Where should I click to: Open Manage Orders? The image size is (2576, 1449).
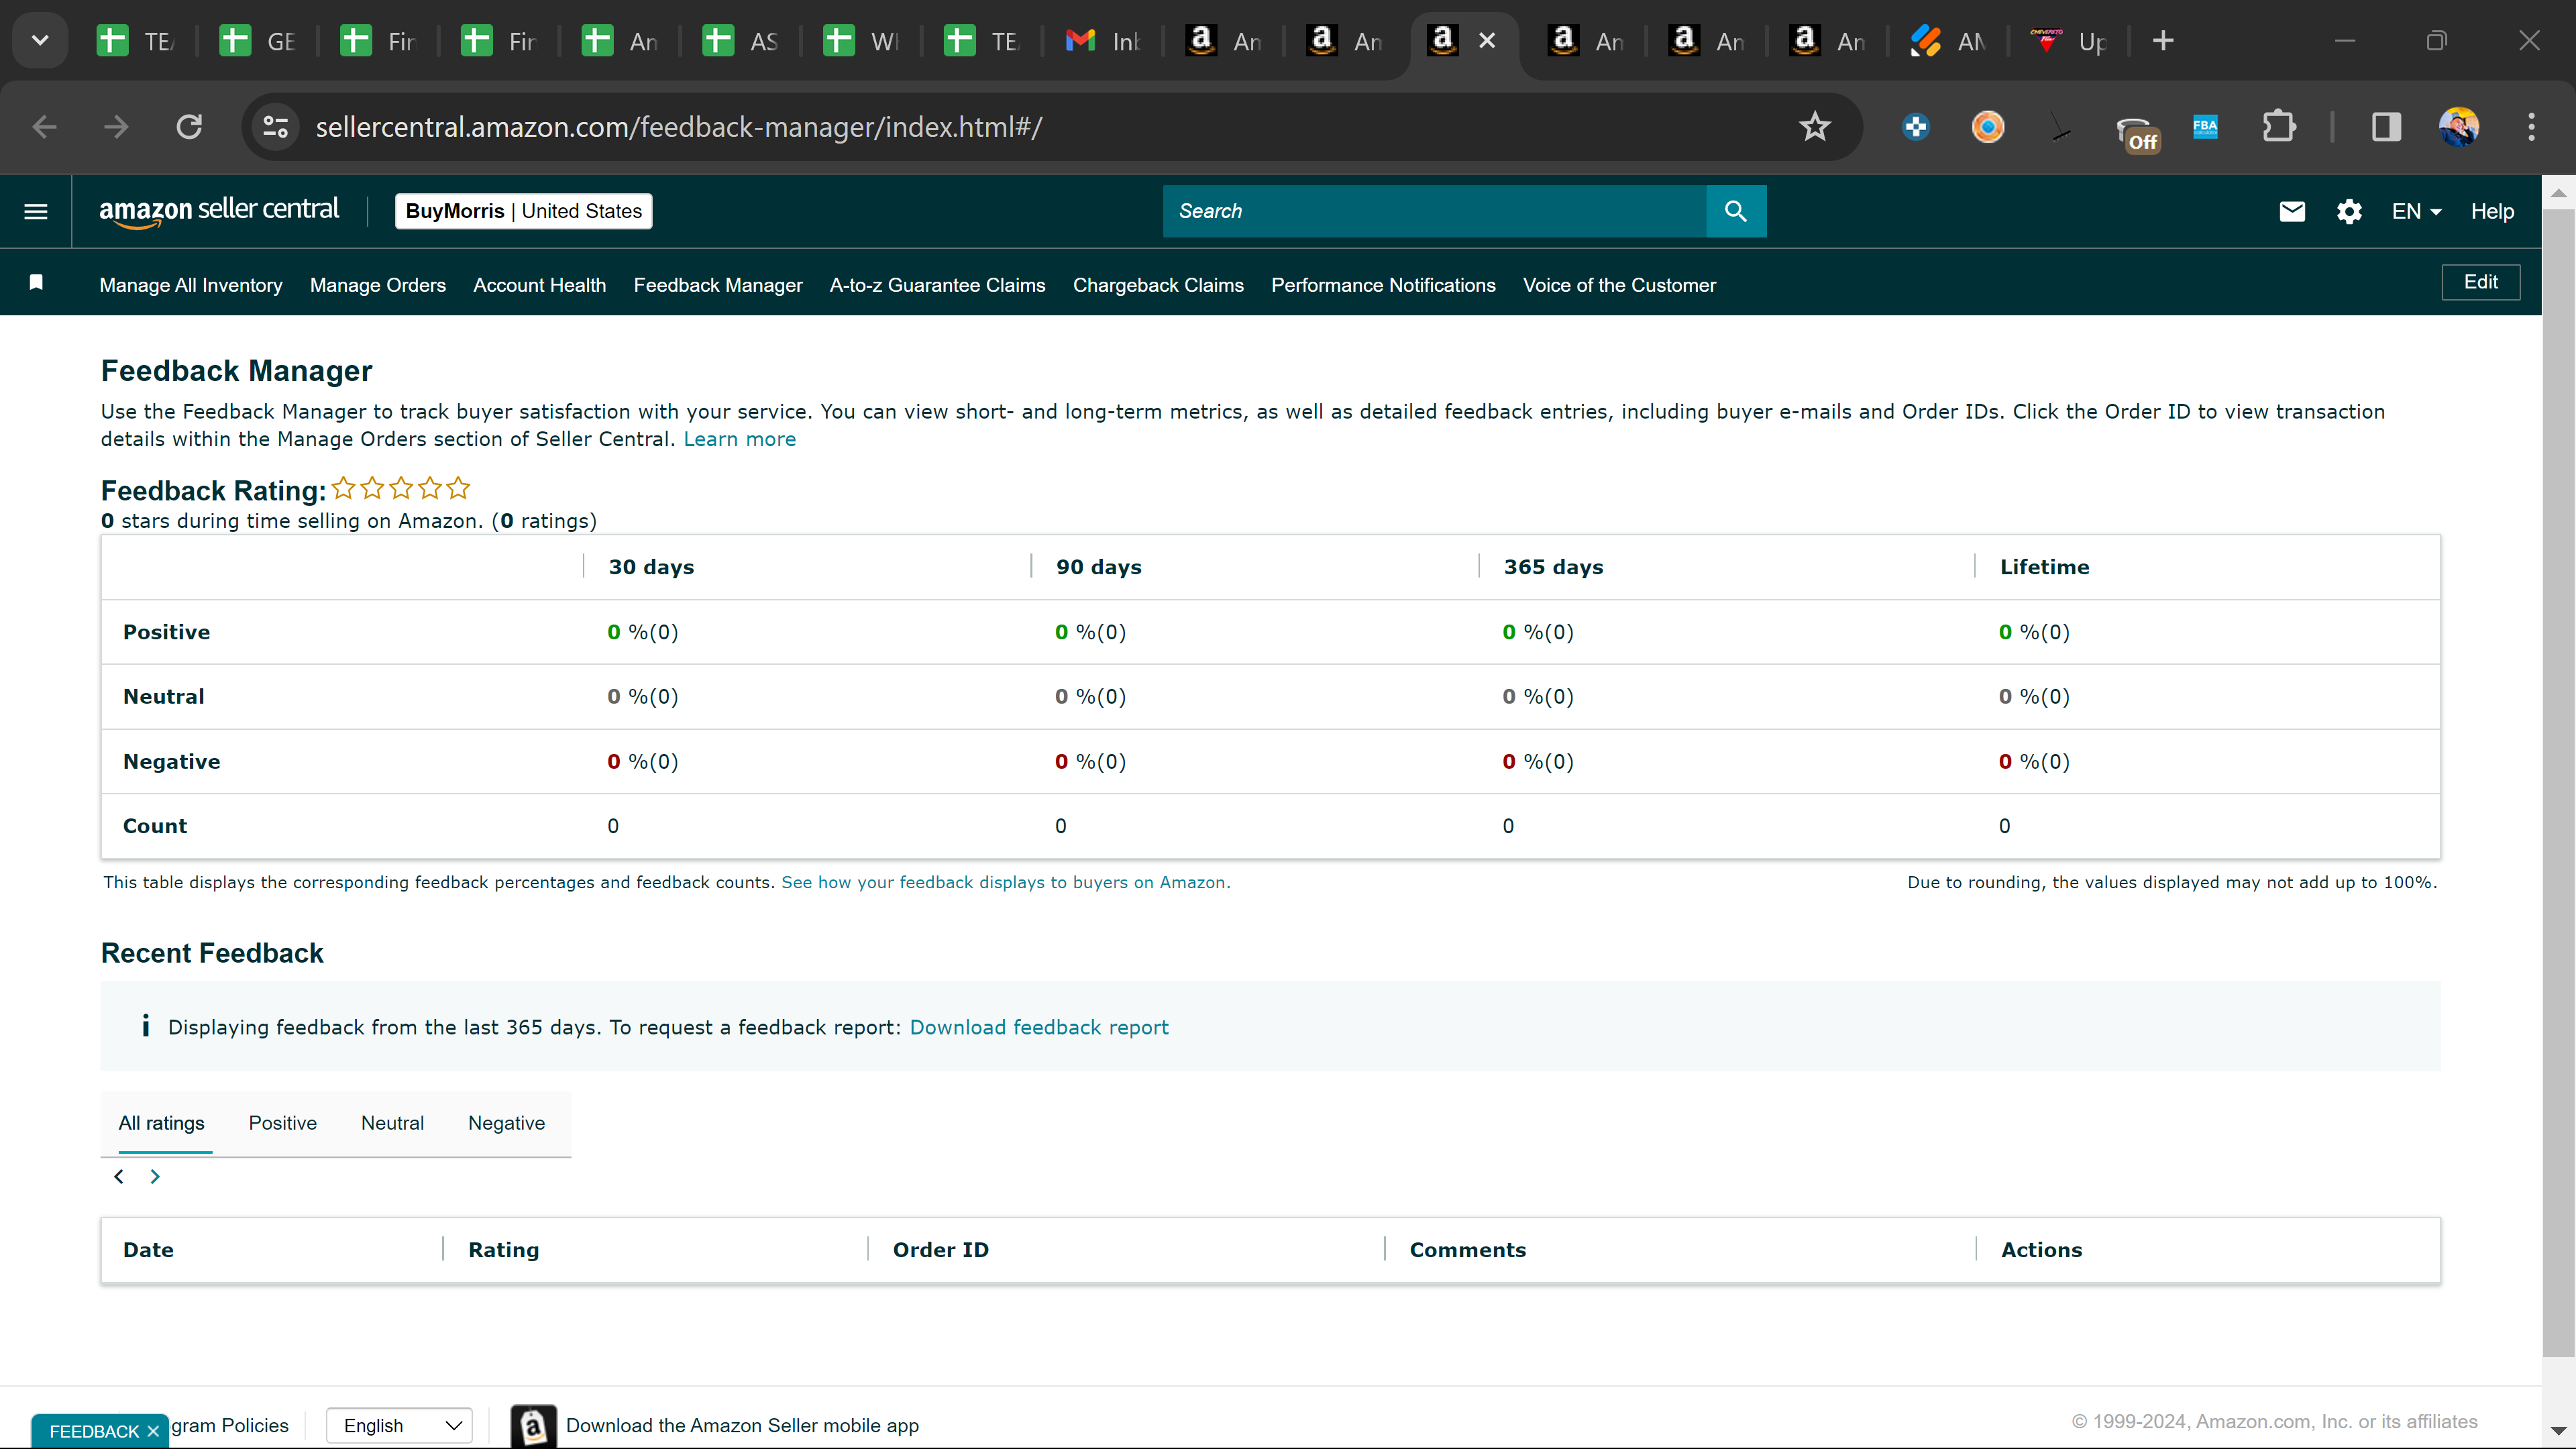(378, 285)
